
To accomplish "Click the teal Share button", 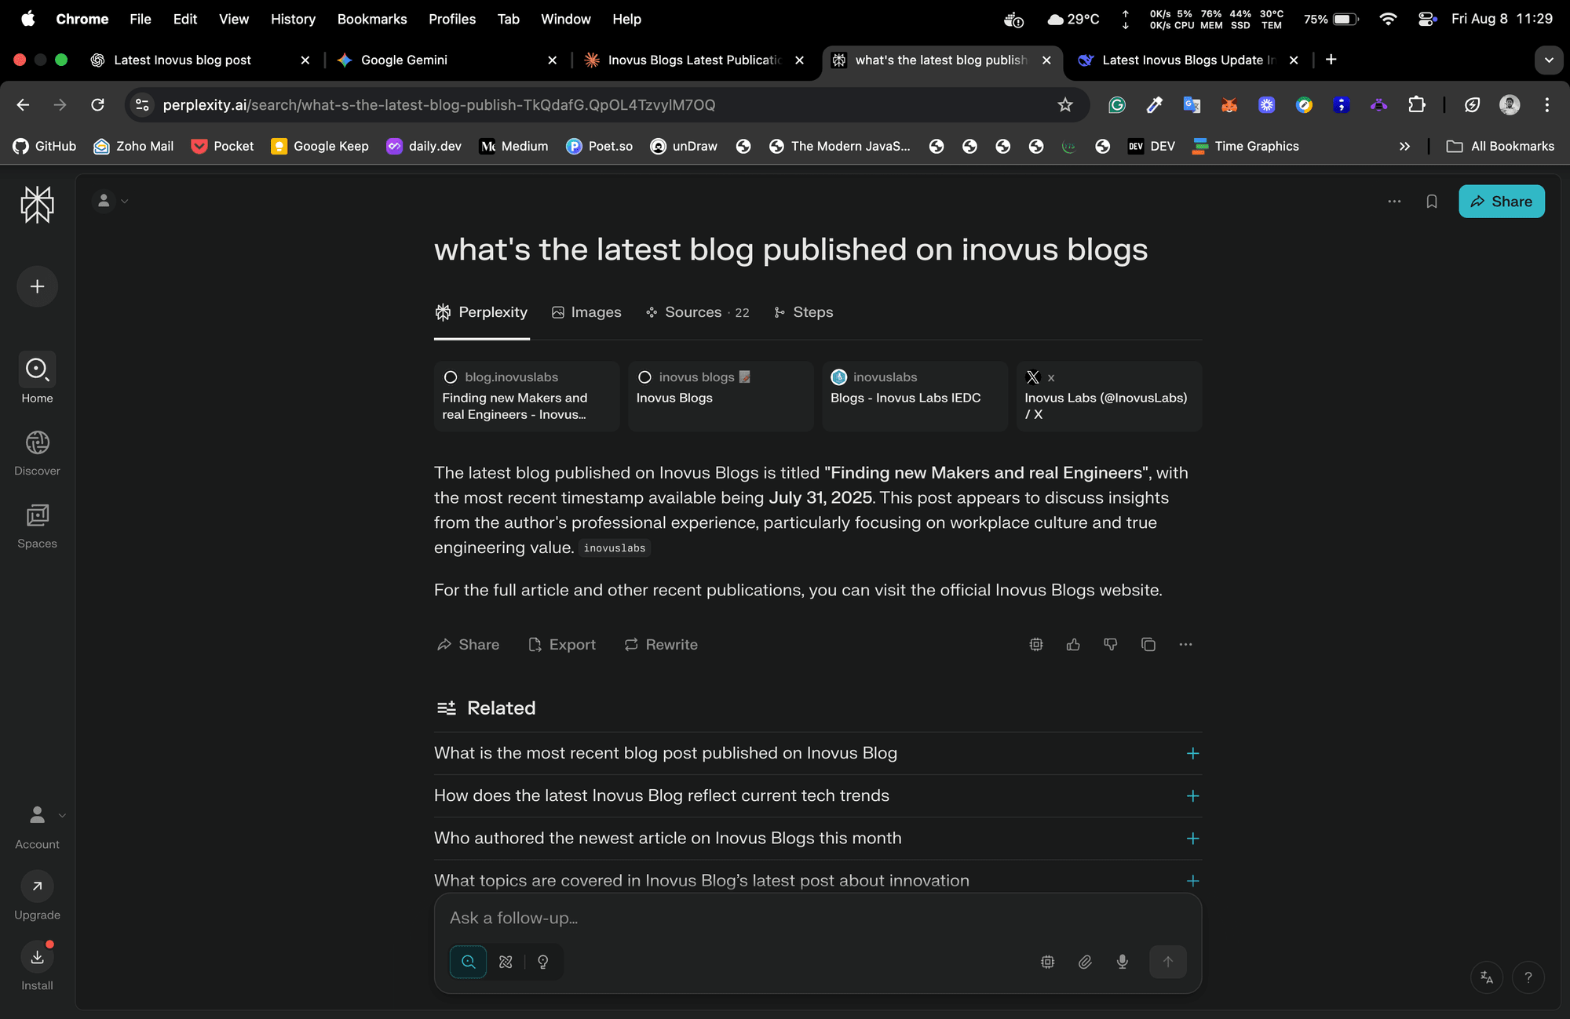I will tap(1501, 202).
